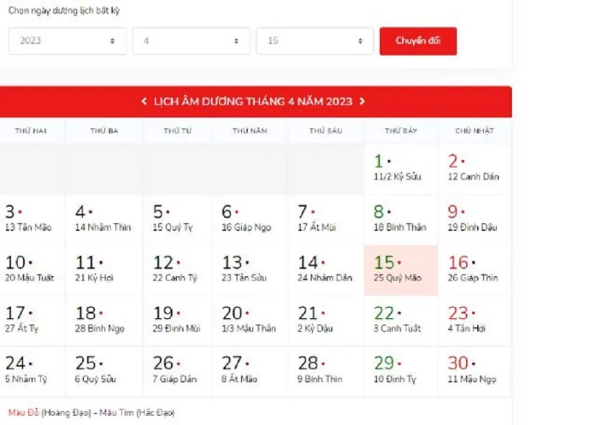The height and width of the screenshot is (425, 590).
Task: Click the previous month arrow icon
Action: coord(144,102)
